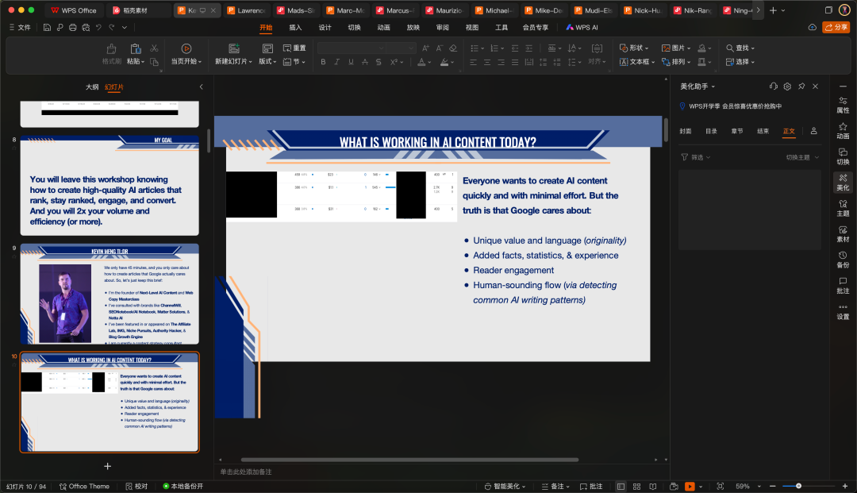Open the font color A swatch
The image size is (857, 493).
coord(421,62)
